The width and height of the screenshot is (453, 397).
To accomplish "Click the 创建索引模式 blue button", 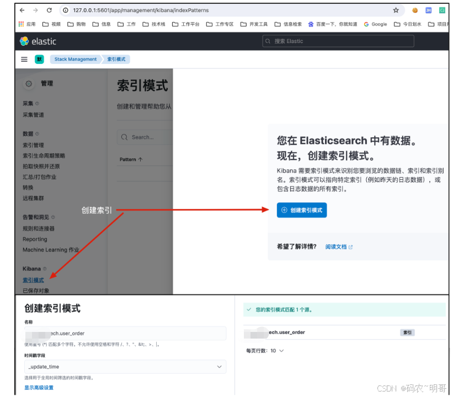I will tap(302, 210).
